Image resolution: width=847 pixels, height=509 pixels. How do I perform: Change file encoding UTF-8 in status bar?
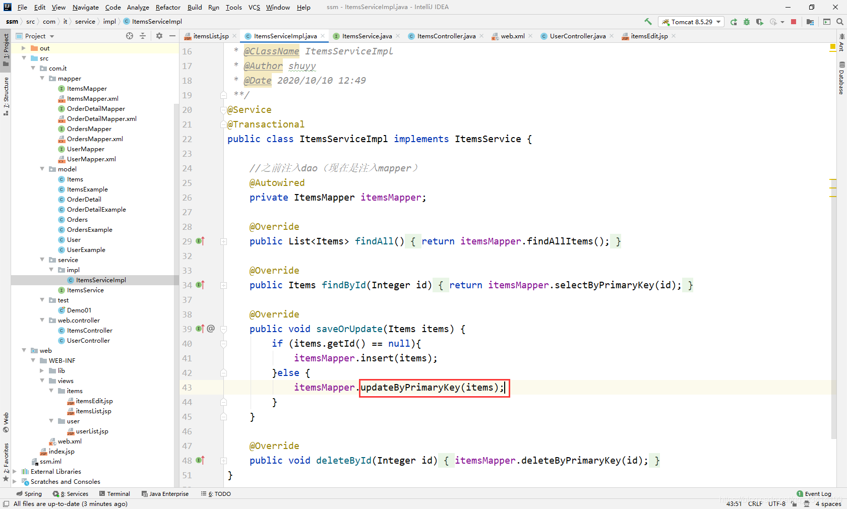click(x=777, y=503)
